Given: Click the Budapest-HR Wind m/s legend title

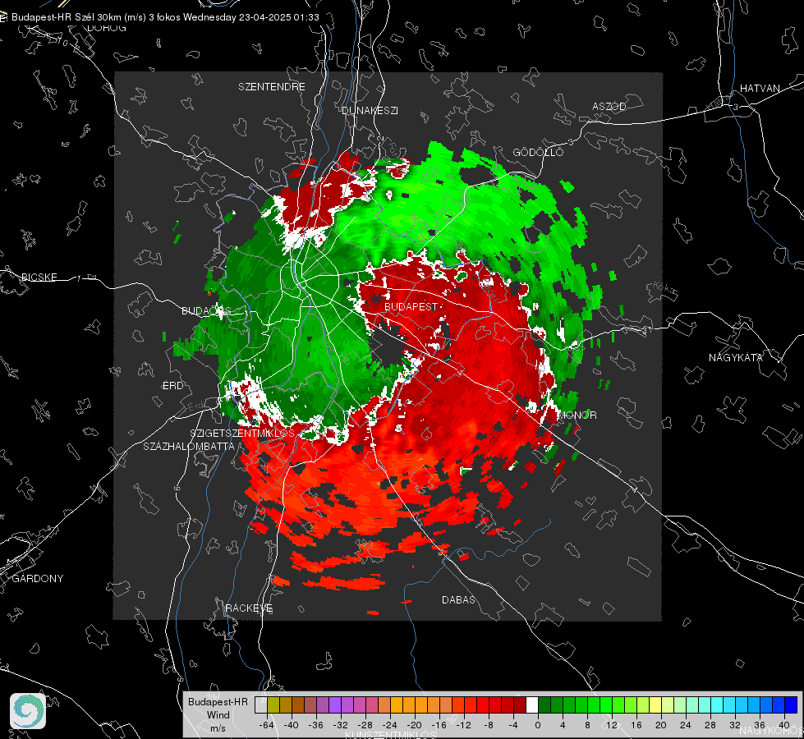Looking at the screenshot, I should point(218,714).
